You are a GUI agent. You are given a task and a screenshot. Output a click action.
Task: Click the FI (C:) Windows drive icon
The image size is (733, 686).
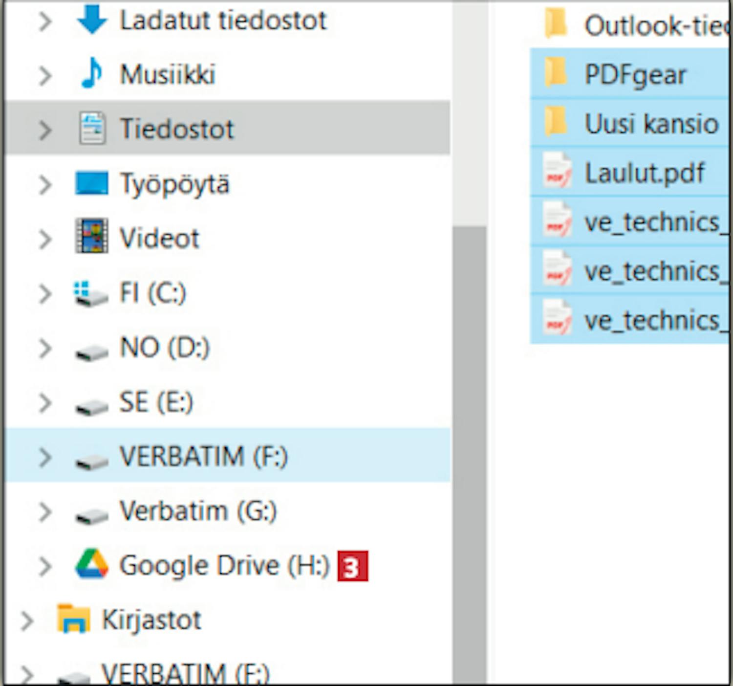click(x=90, y=293)
